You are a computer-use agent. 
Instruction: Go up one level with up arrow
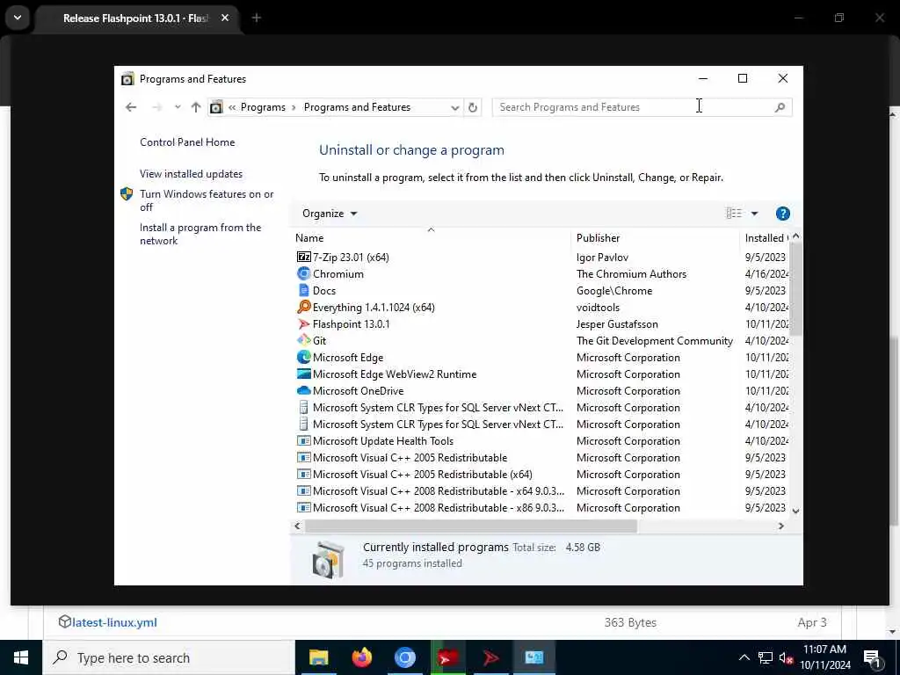coord(196,107)
